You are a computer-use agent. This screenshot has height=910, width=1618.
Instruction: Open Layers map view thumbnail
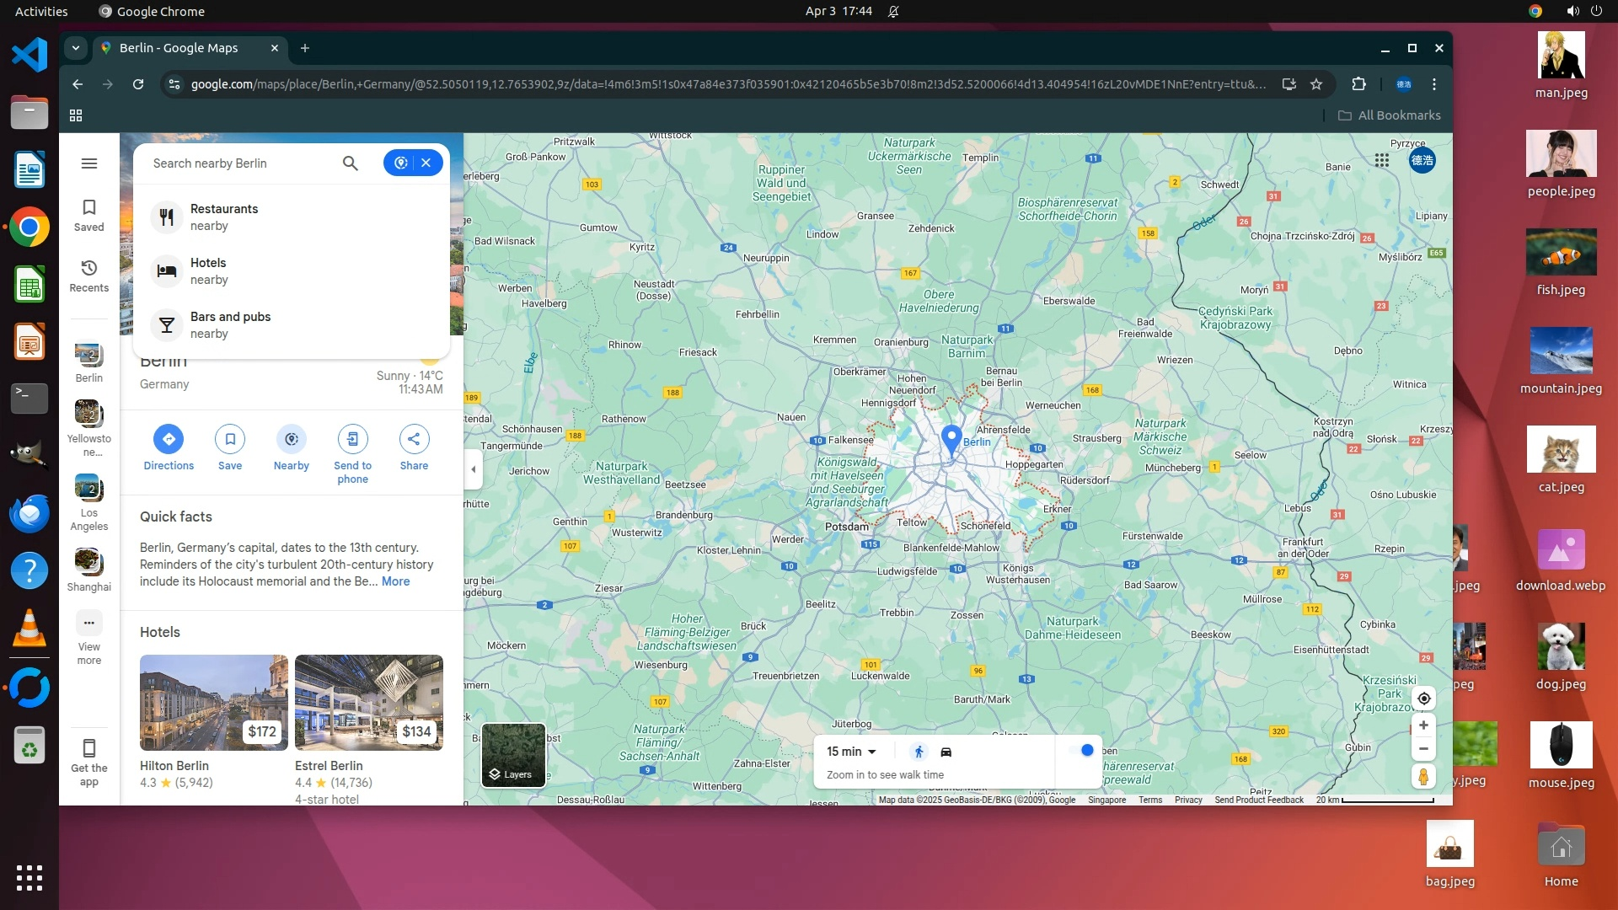pyautogui.click(x=513, y=755)
